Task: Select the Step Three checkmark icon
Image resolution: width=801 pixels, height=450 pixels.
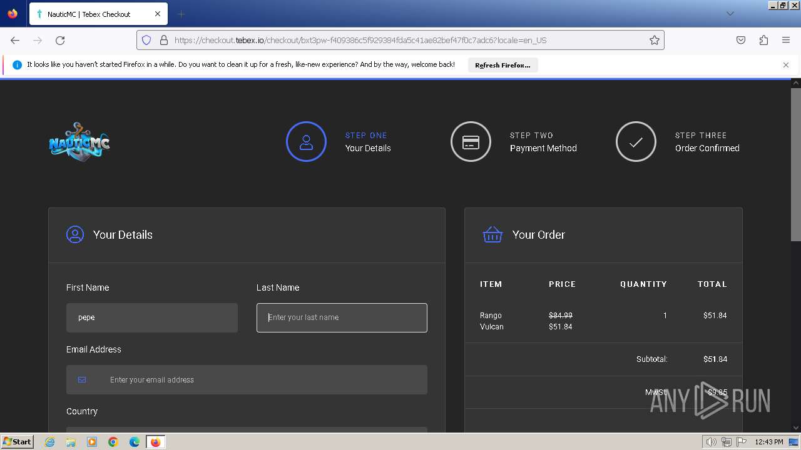Action: point(636,142)
